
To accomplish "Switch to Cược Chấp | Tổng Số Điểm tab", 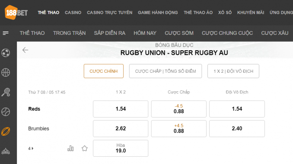I will point(166,71).
